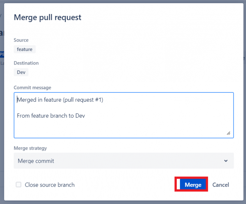Place cursor in 'Merged in feature (pull request #1)' line
This screenshot has height=204, width=246.
[60, 100]
